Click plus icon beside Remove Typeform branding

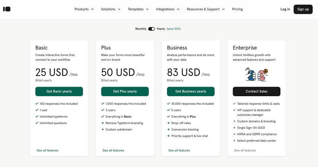coord(103,123)
